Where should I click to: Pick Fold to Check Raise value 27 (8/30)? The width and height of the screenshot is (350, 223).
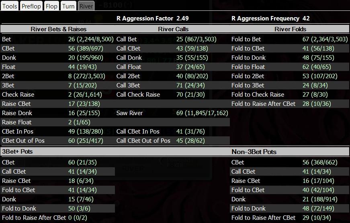click(315, 95)
